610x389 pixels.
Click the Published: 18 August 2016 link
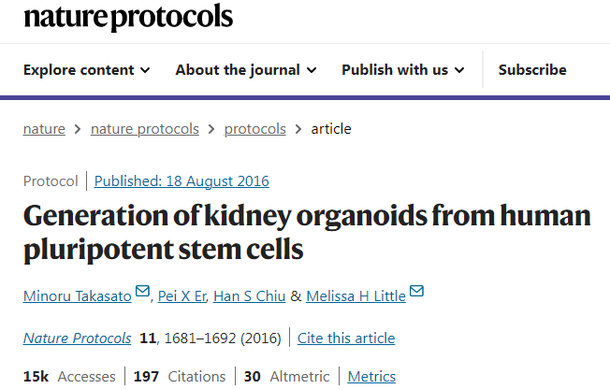[x=182, y=181]
